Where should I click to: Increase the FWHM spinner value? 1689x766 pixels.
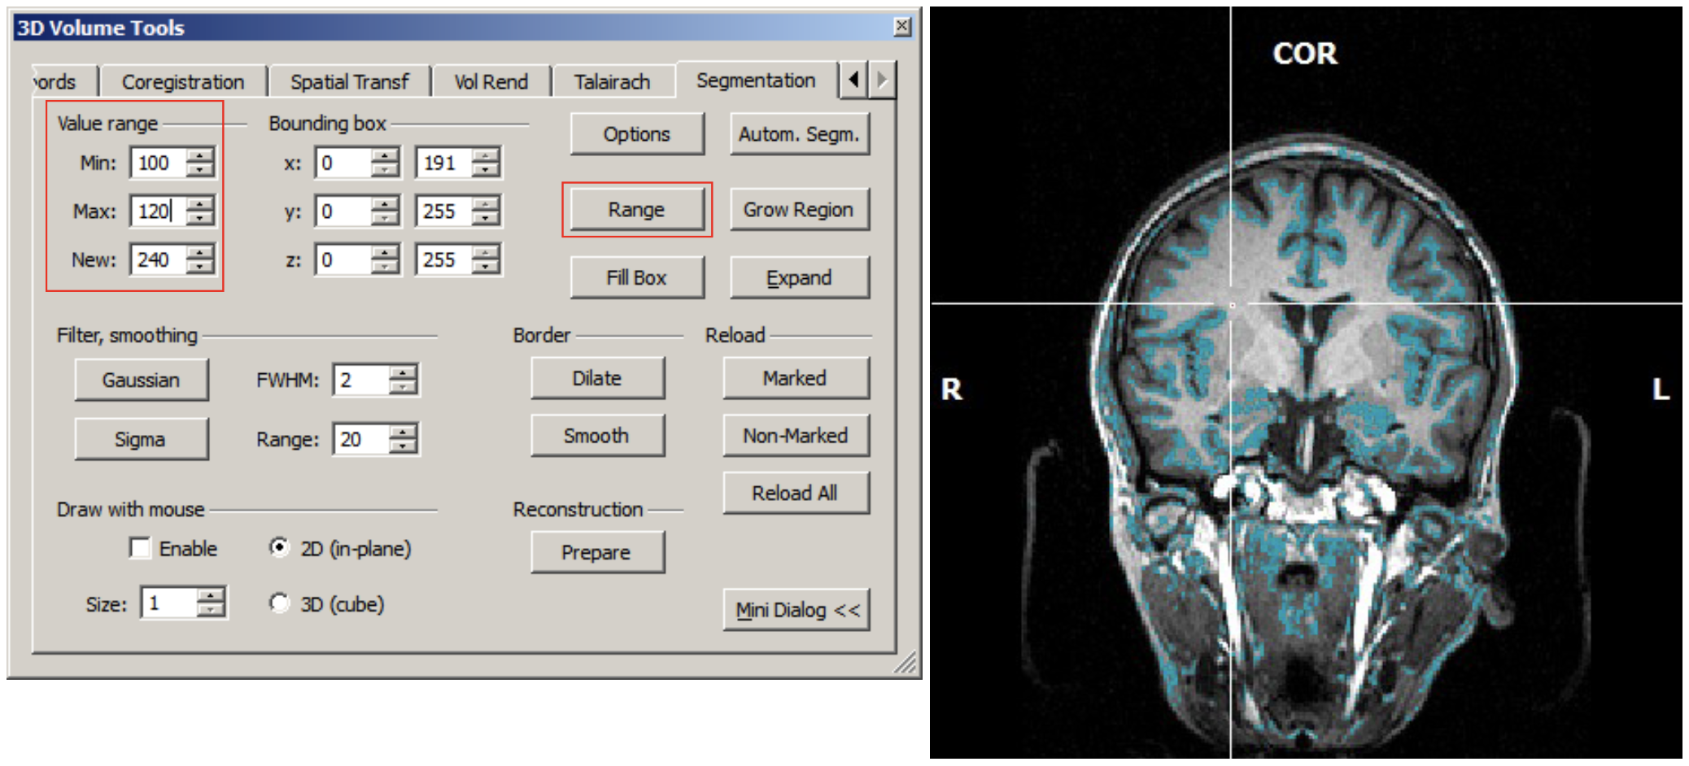(403, 373)
